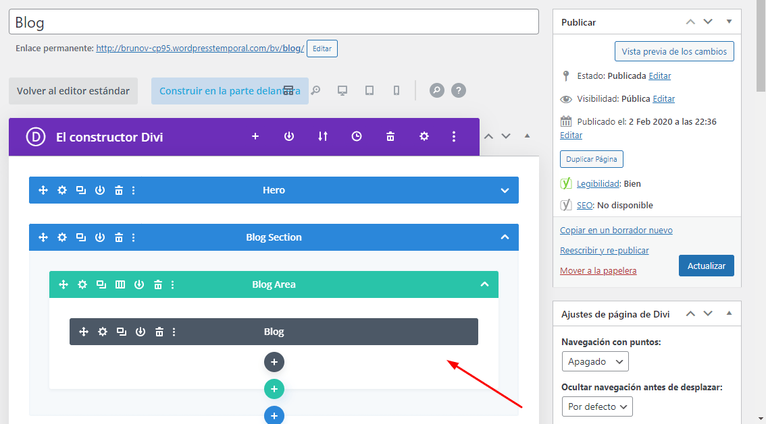The width and height of the screenshot is (766, 424).
Task: Duplicate the Hero section
Action: [80, 190]
